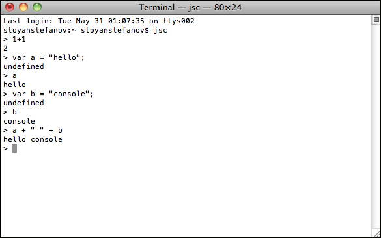This screenshot has height=238, width=381.
Task: Click the standalone "hello" output line
Action: pyautogui.click(x=14, y=85)
